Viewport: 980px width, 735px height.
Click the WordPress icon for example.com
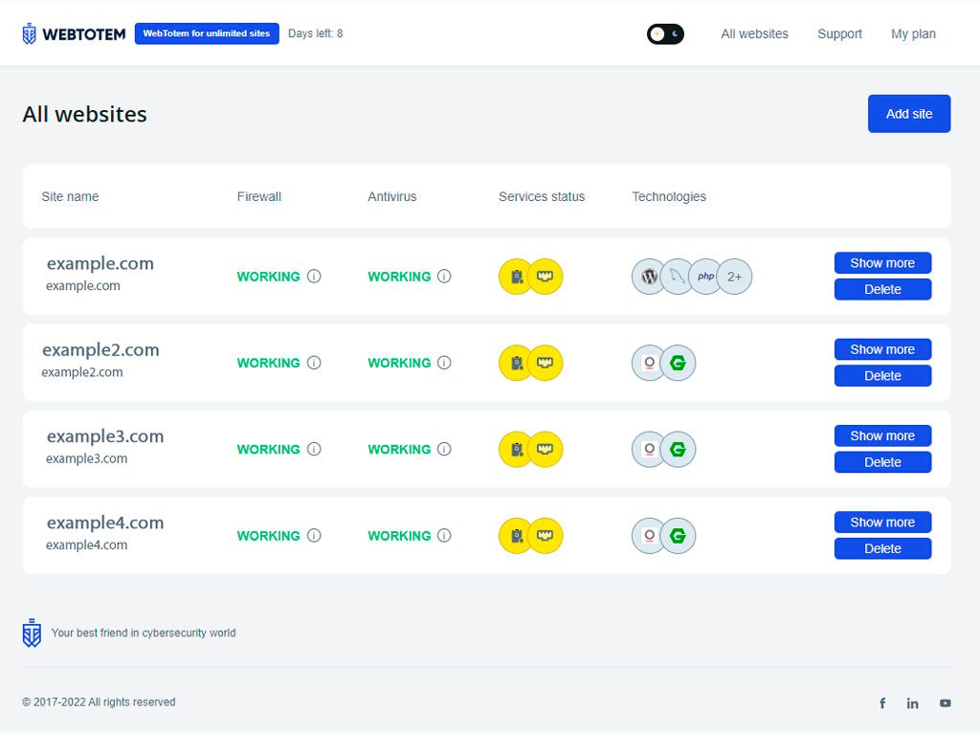click(649, 277)
